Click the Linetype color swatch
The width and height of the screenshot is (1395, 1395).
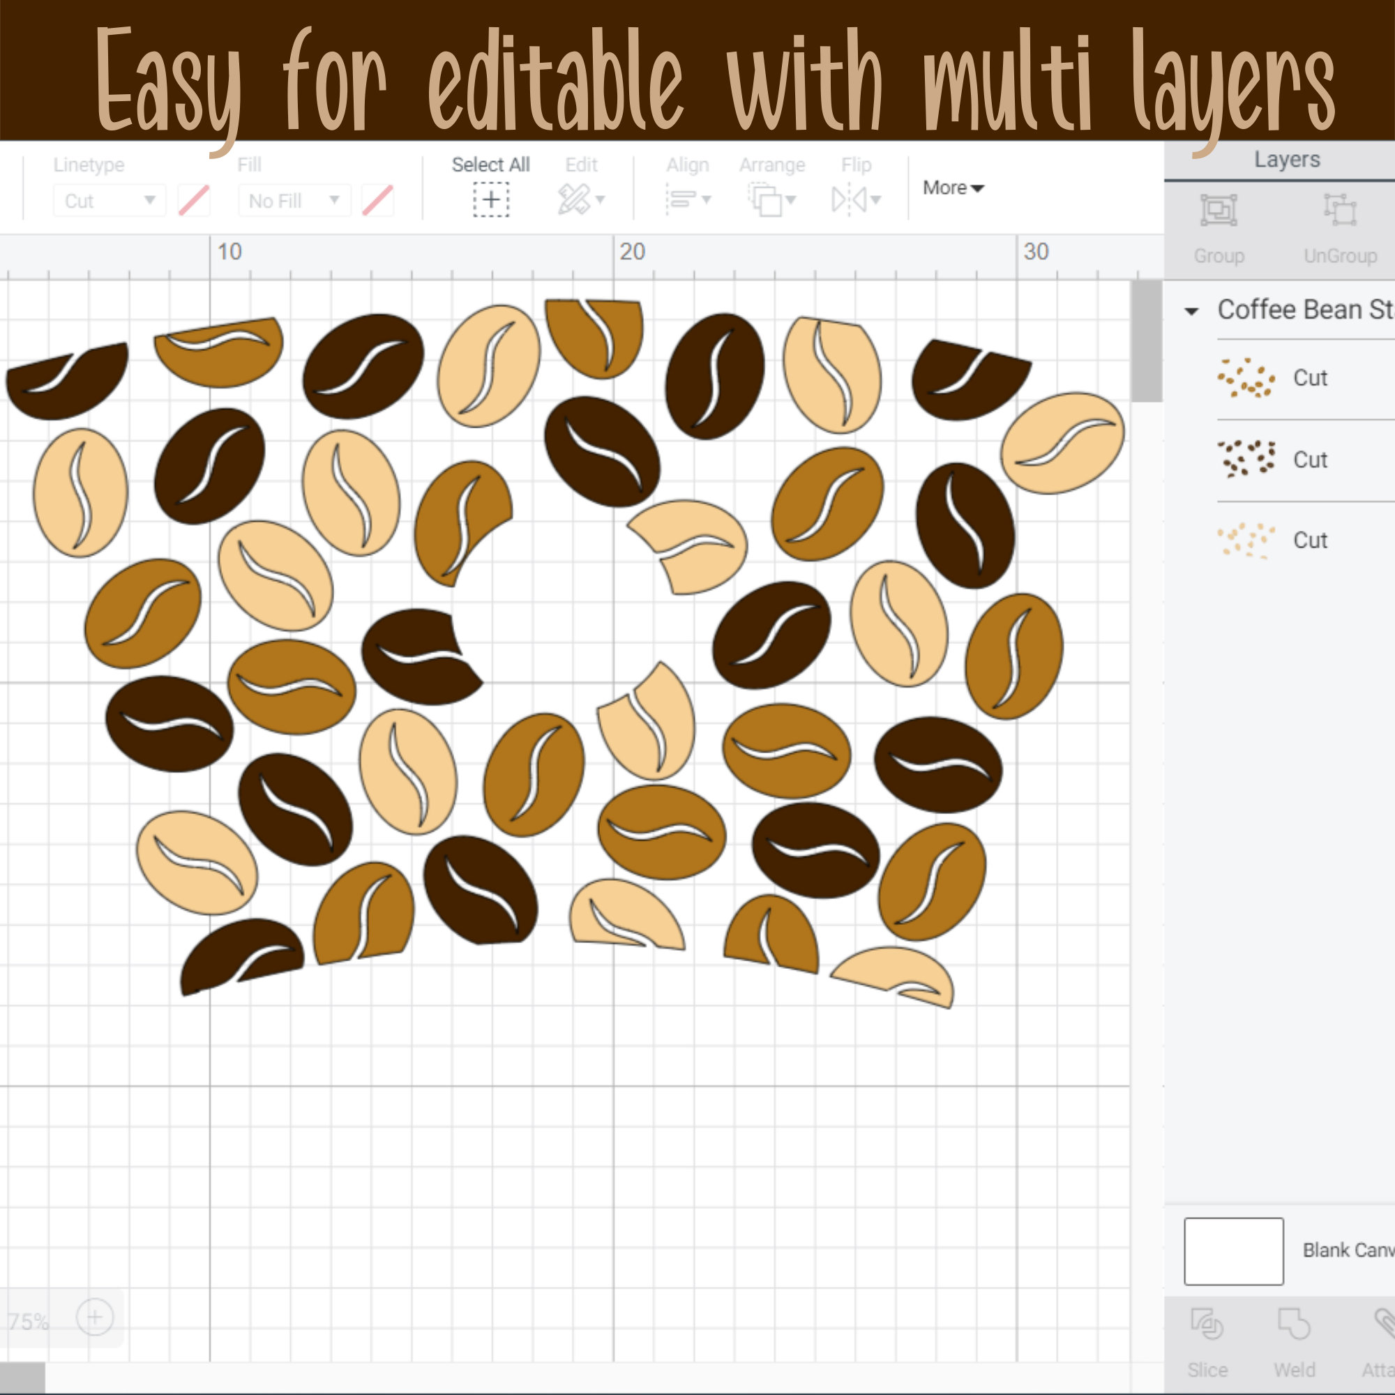pyautogui.click(x=193, y=200)
